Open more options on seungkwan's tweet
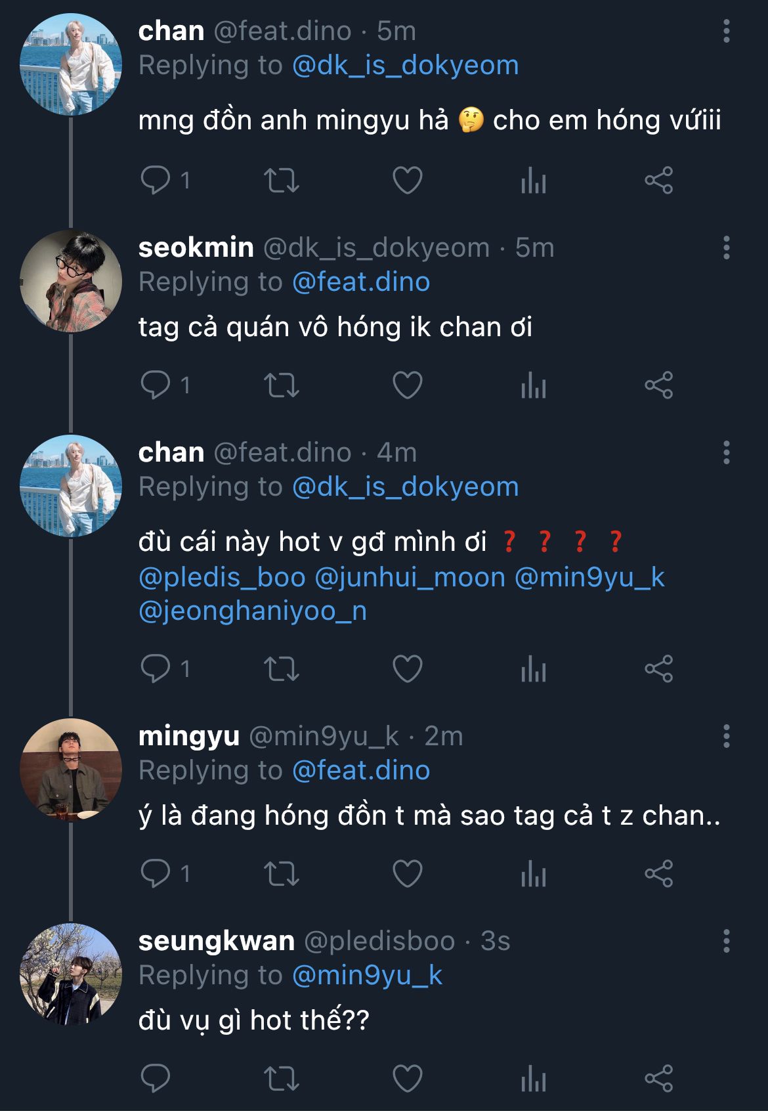This screenshot has height=1111, width=768. pos(726,942)
